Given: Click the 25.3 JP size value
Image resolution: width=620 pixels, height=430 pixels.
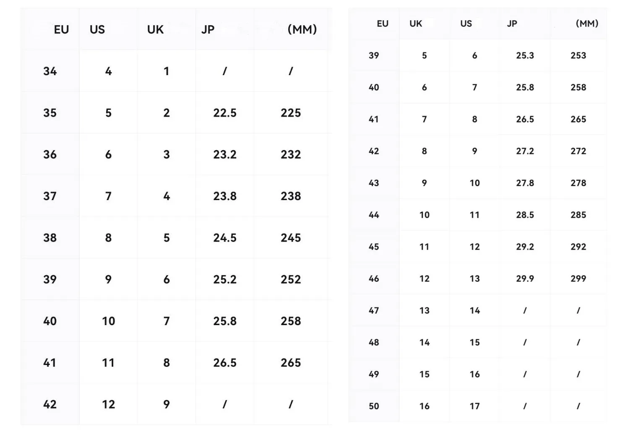Looking at the screenshot, I should click(x=525, y=55).
